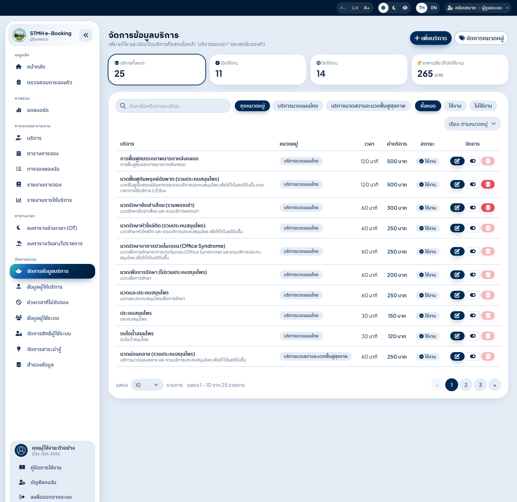Toggle status of นวดรักษาอาการปวดไมเกรน service
The width and height of the screenshot is (517, 502).
[473, 251]
